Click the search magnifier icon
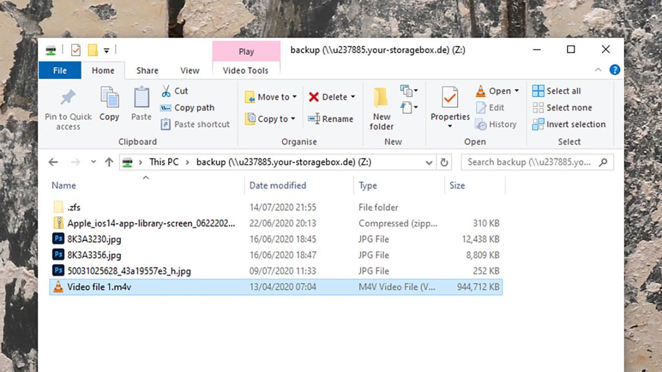Viewport: 662px width, 372px height. click(x=603, y=162)
